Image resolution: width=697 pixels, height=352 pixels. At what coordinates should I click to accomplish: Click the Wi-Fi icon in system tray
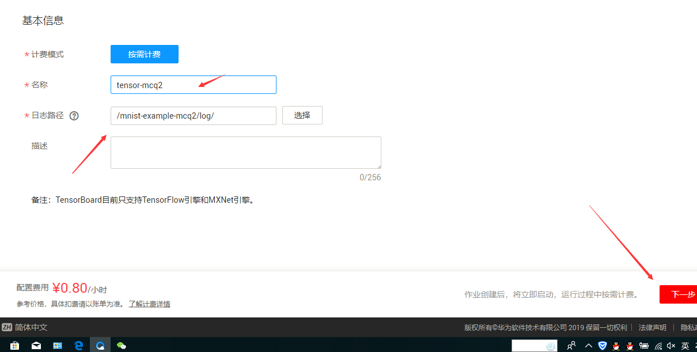[x=658, y=346]
